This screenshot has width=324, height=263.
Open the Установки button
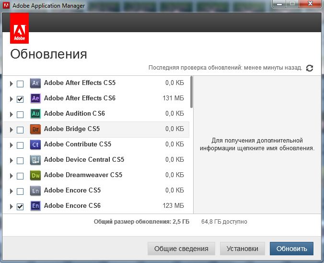(243, 249)
